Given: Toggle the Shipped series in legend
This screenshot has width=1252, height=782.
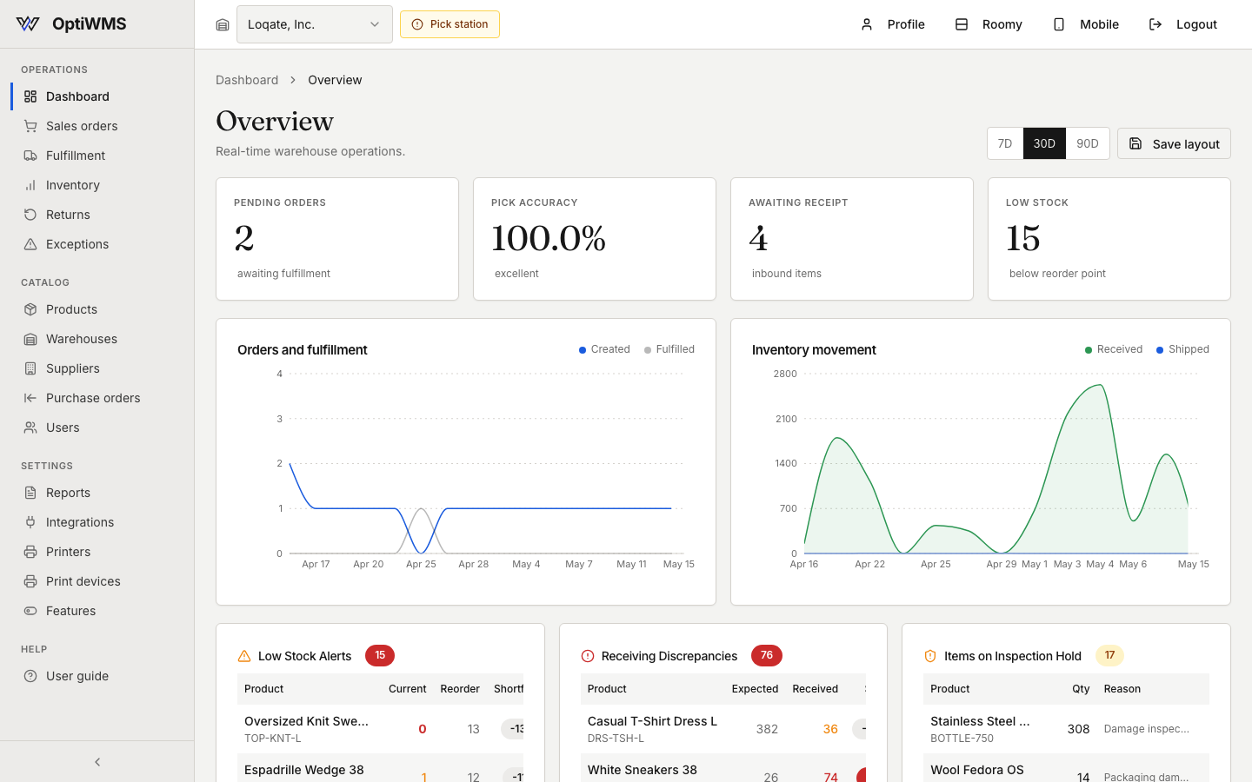Looking at the screenshot, I should (1182, 349).
